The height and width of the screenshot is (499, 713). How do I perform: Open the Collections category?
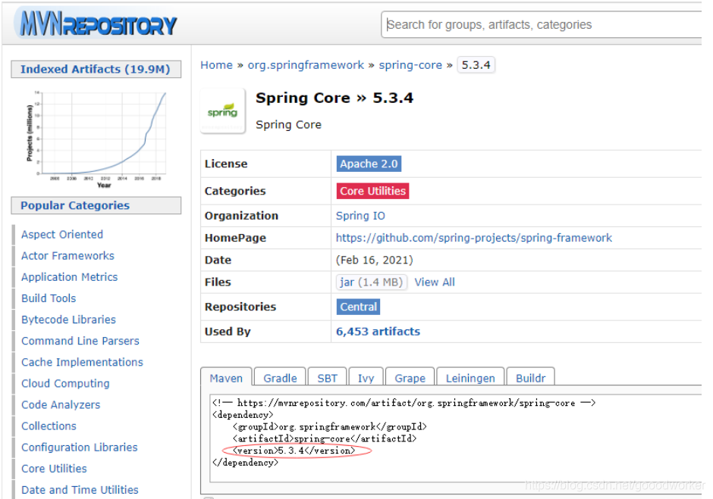(x=49, y=426)
